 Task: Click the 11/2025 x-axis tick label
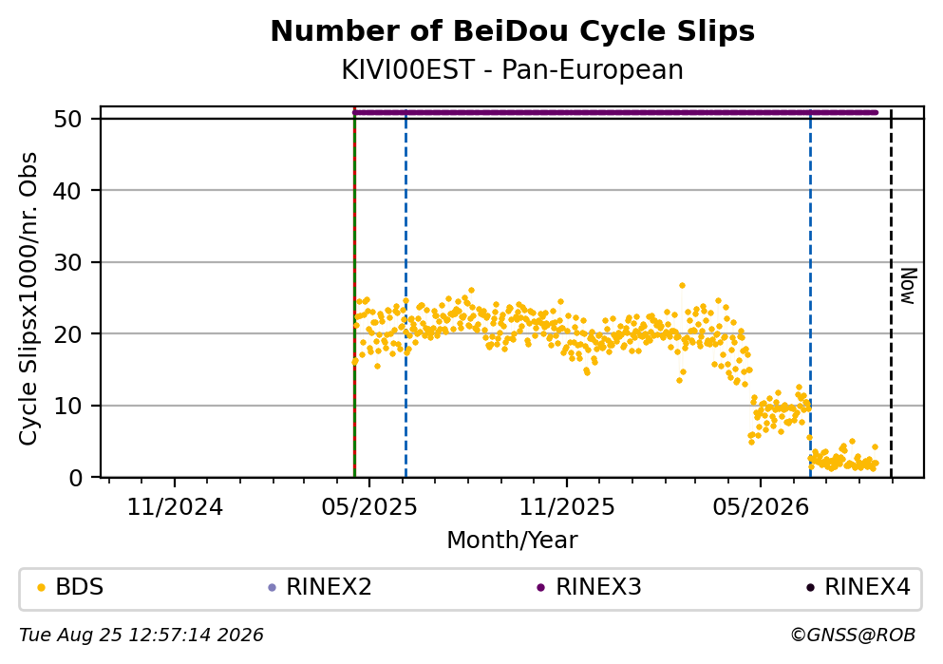tap(567, 507)
